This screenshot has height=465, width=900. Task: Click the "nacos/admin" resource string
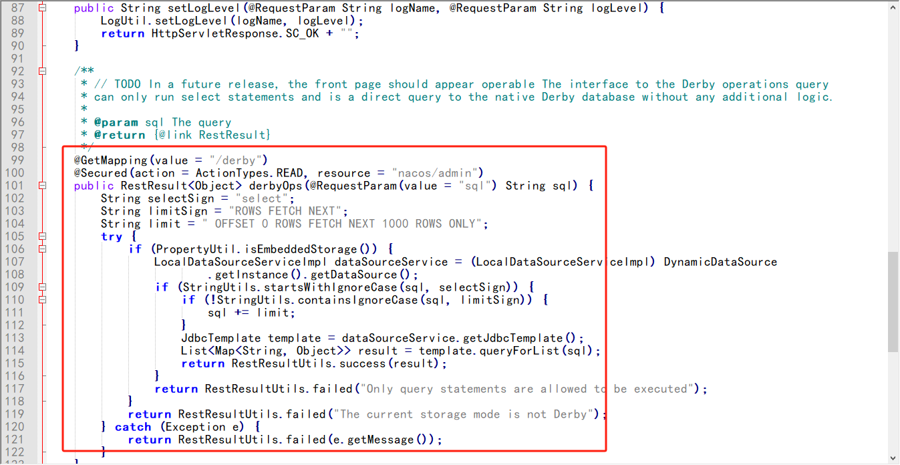[x=436, y=173]
